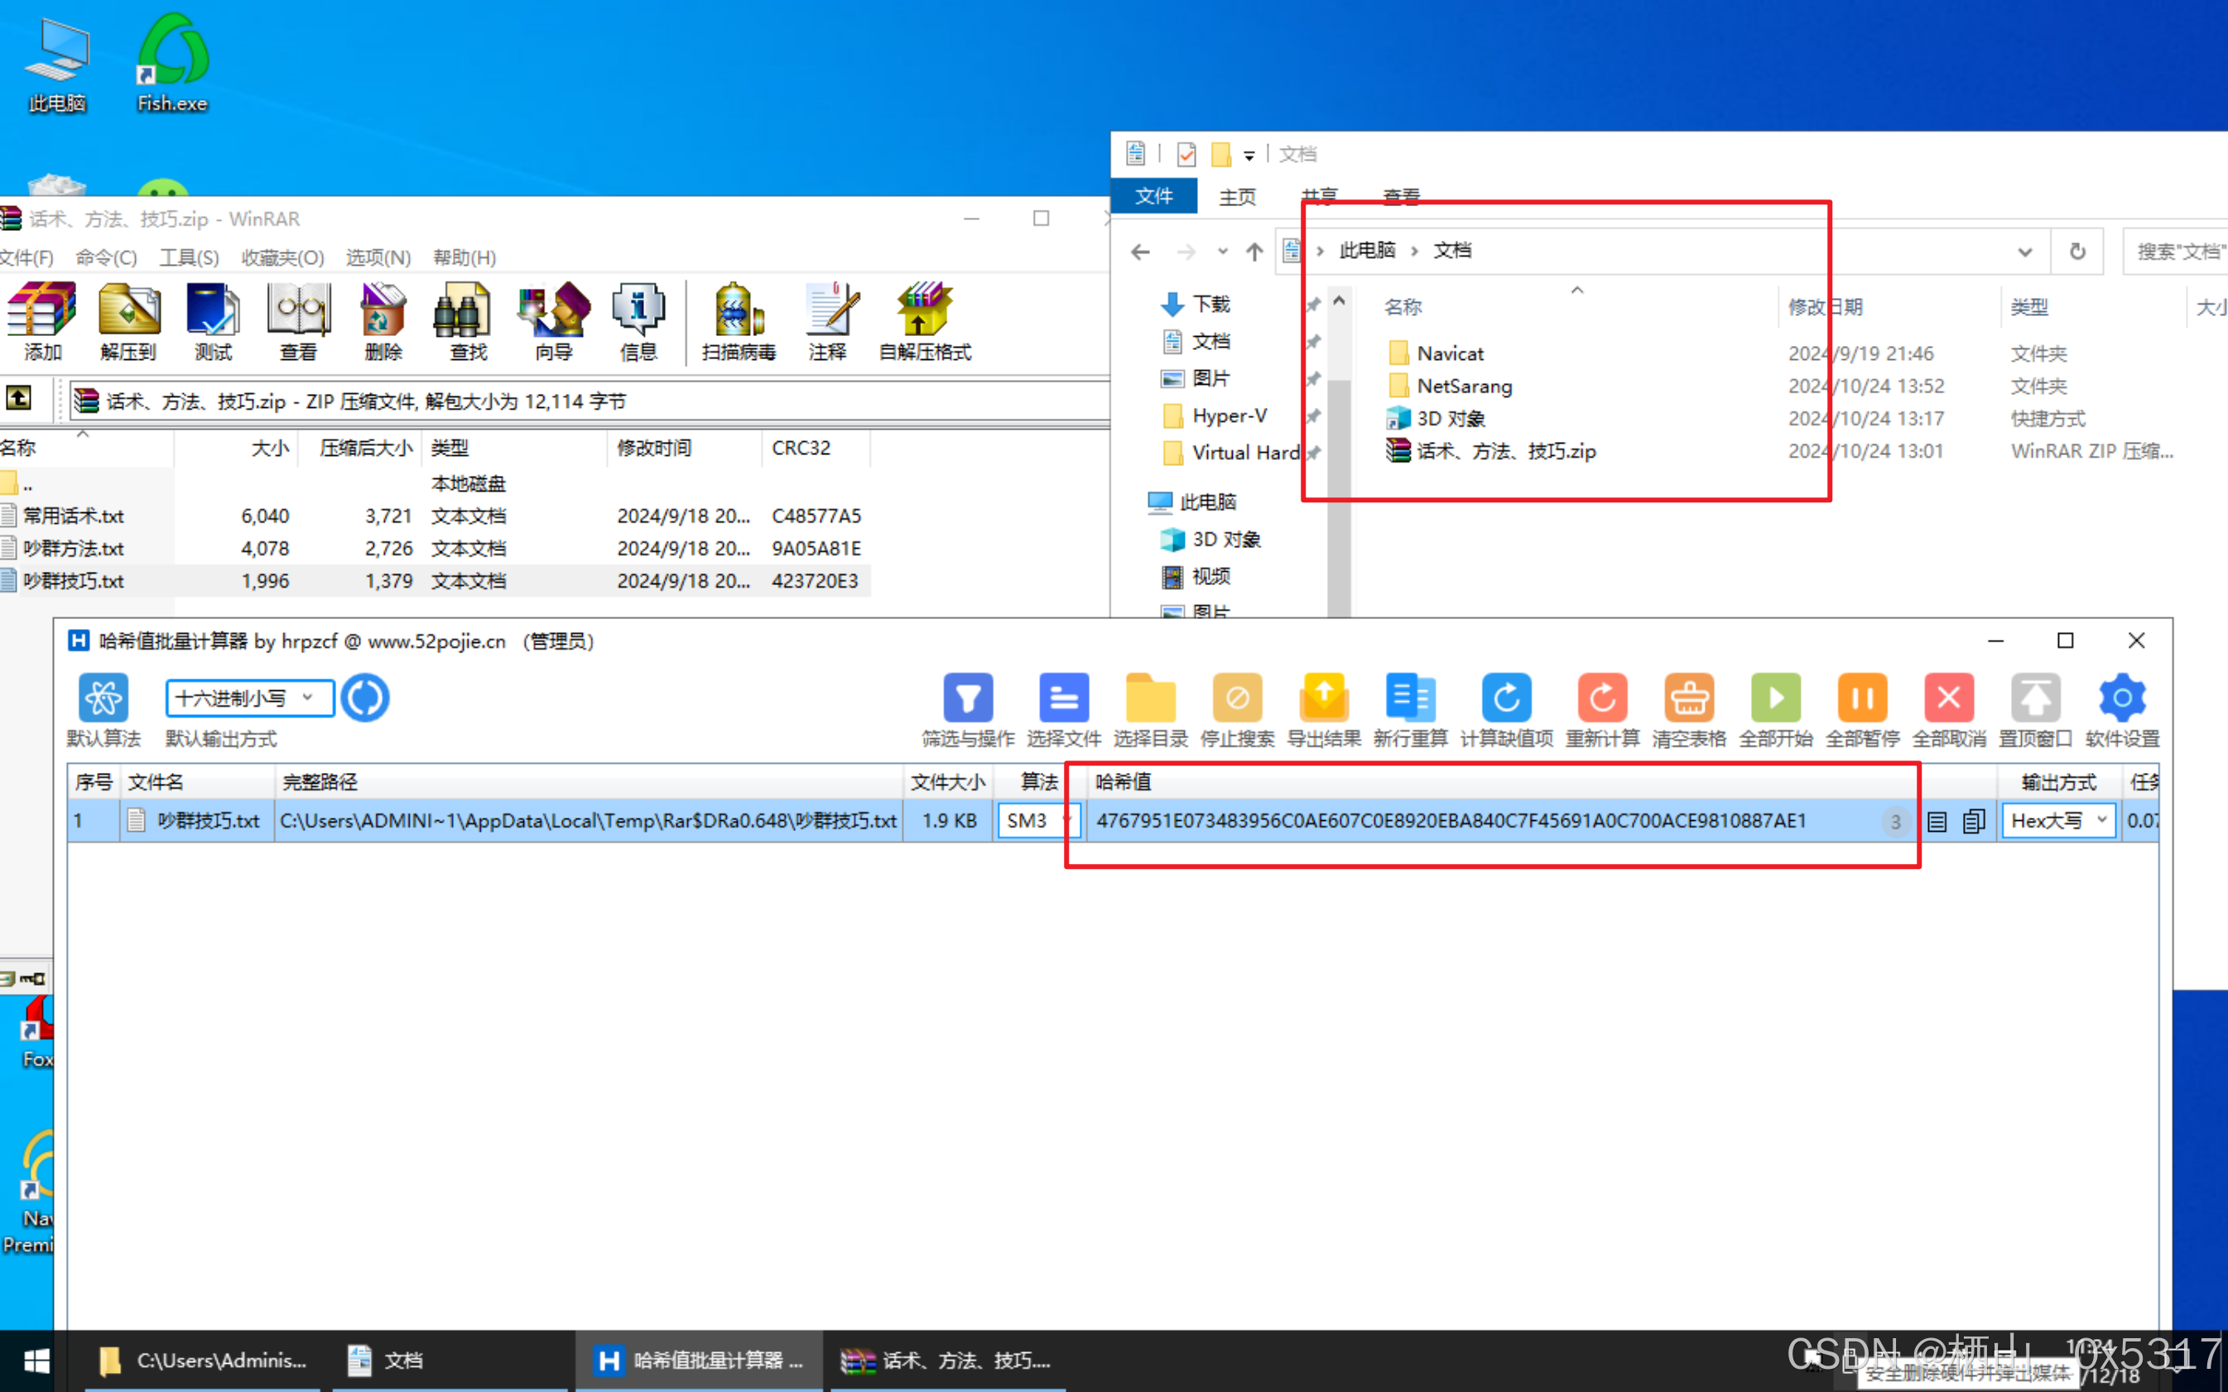2228x1392 pixels.
Task: Open the Hex大写 output mode dropdown
Action: pos(2058,820)
